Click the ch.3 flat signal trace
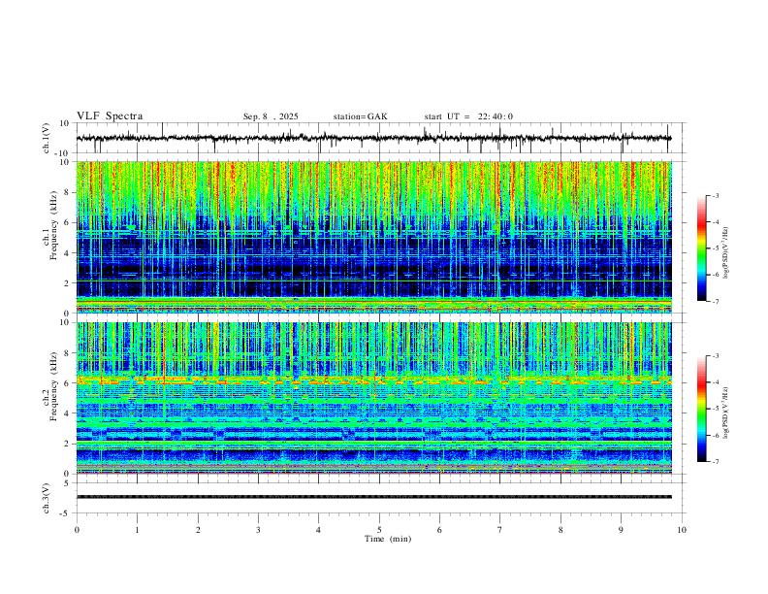768x594 pixels. (x=373, y=497)
